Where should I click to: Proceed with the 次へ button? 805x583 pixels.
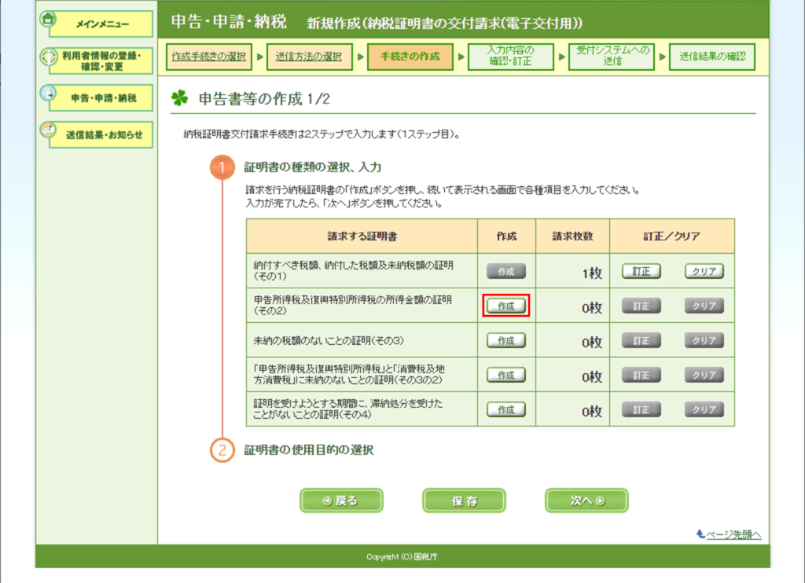coord(586,500)
